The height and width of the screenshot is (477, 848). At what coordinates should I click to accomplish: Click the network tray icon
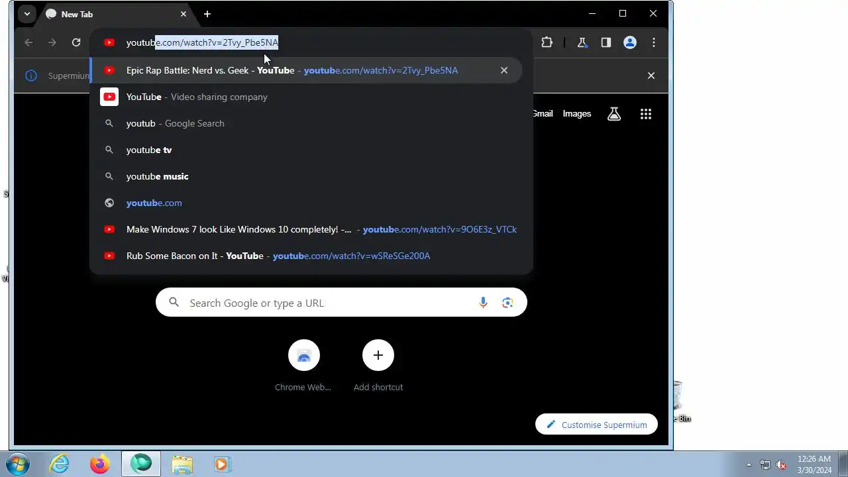pyautogui.click(x=765, y=464)
